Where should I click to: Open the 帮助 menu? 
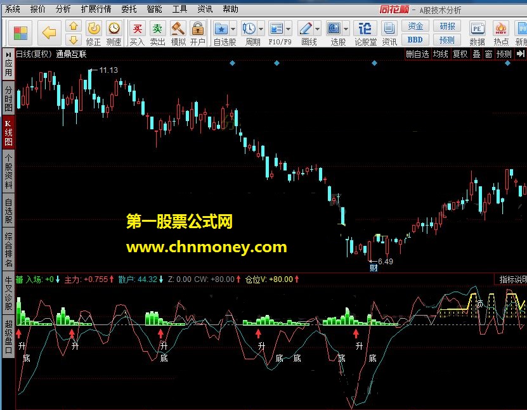click(231, 9)
